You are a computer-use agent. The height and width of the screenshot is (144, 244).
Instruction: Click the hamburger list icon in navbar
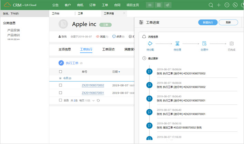[149, 5]
